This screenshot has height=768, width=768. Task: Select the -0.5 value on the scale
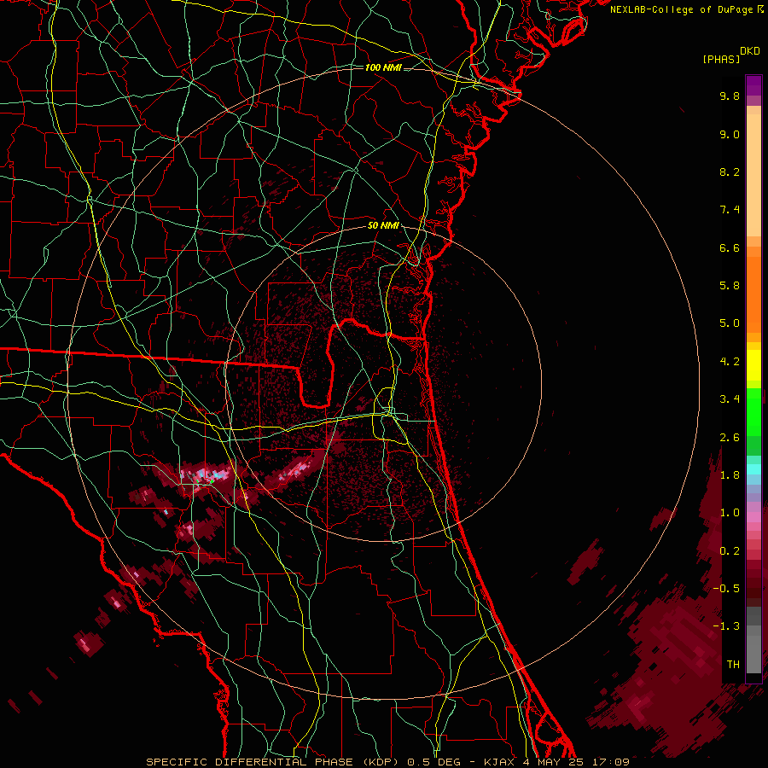(x=726, y=589)
